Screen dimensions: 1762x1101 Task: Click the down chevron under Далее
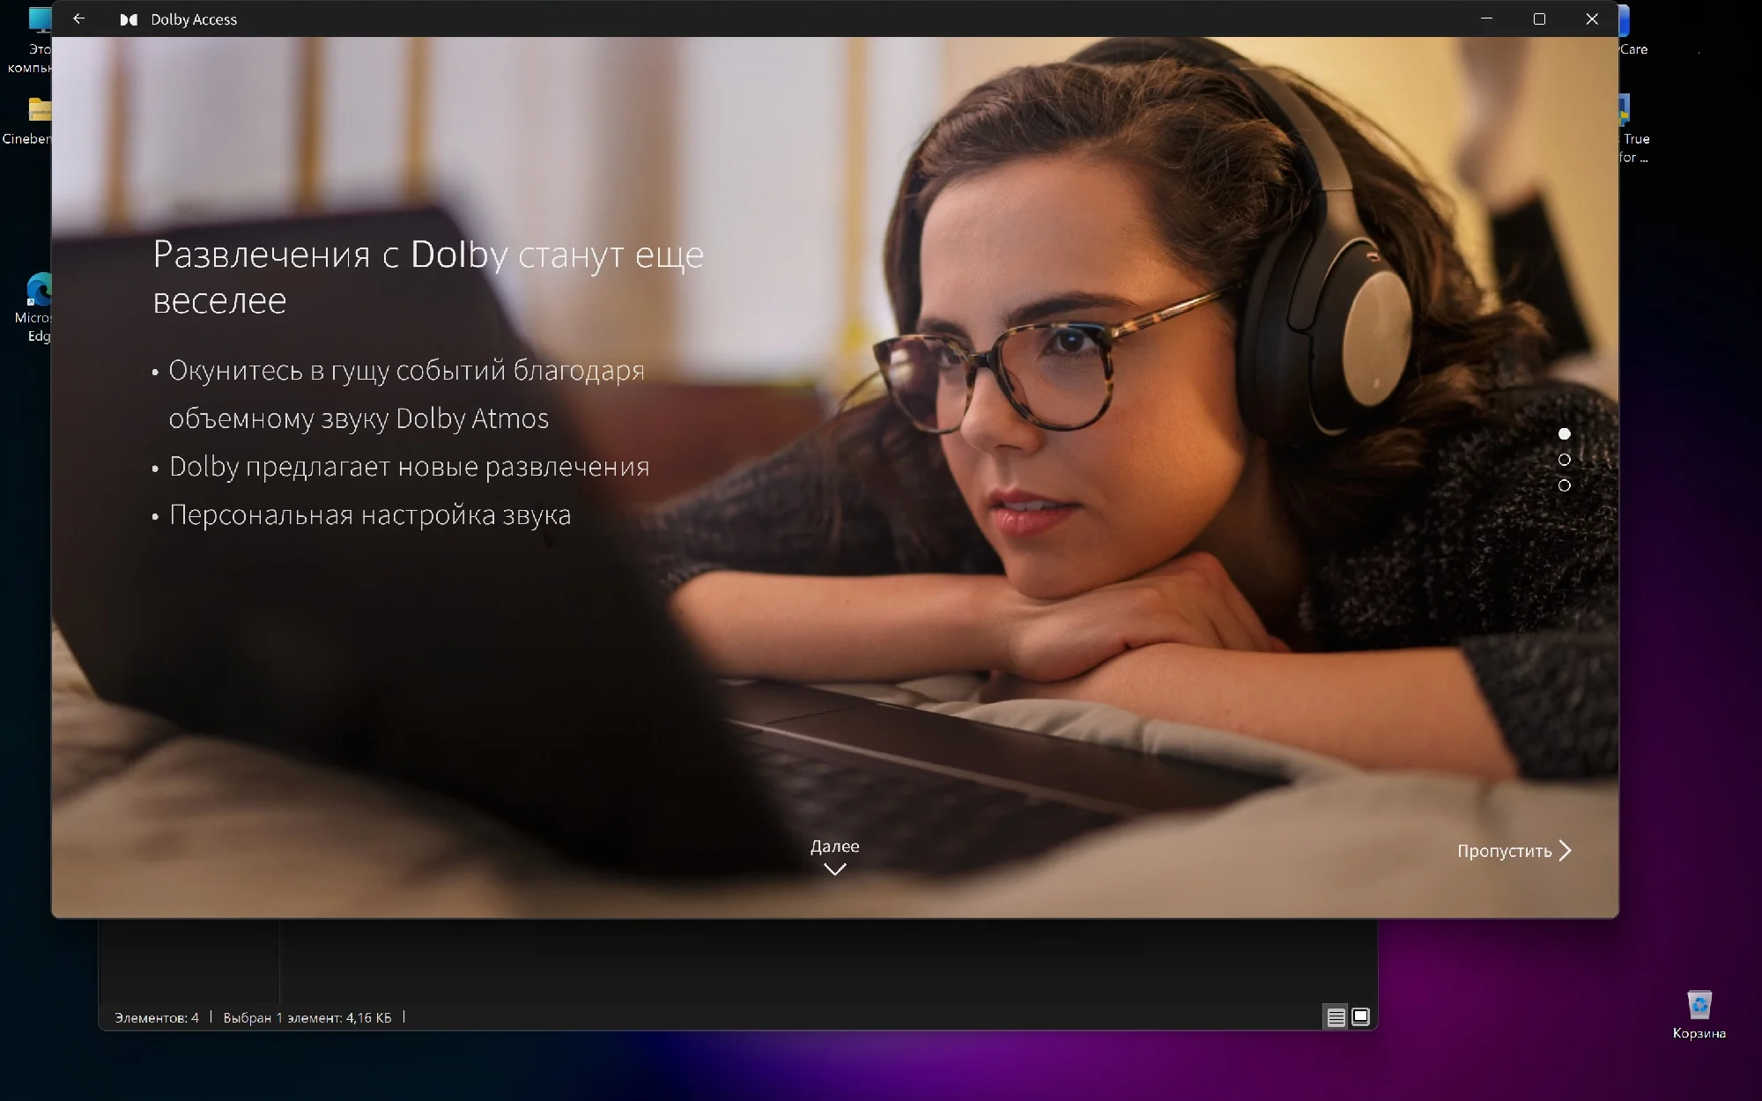pyautogui.click(x=834, y=869)
